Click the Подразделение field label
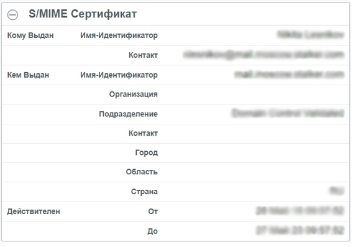 click(128, 114)
